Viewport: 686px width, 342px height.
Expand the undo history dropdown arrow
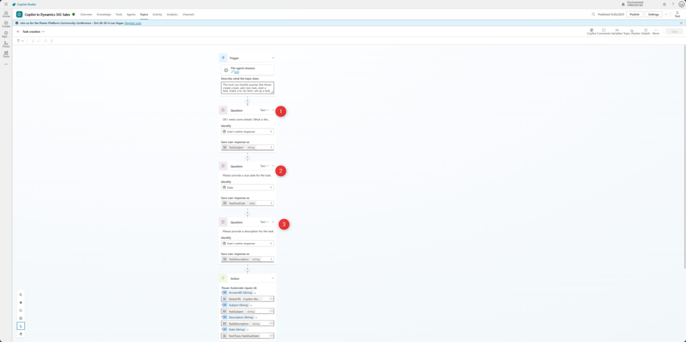pyautogui.click(x=23, y=41)
